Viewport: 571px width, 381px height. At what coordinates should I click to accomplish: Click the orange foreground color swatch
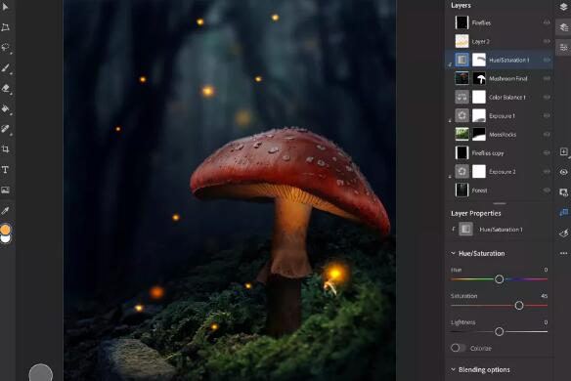5,230
